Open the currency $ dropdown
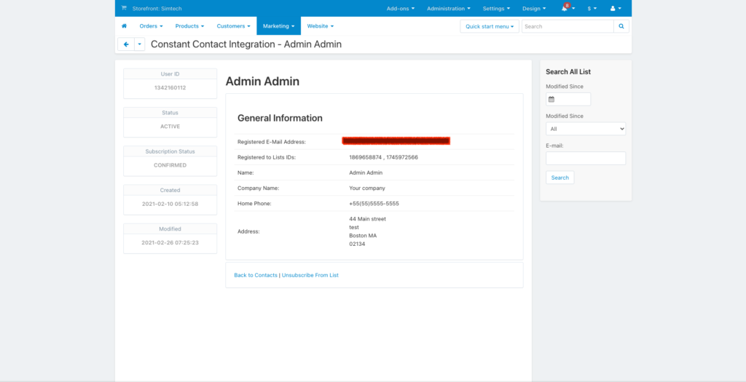 [592, 9]
